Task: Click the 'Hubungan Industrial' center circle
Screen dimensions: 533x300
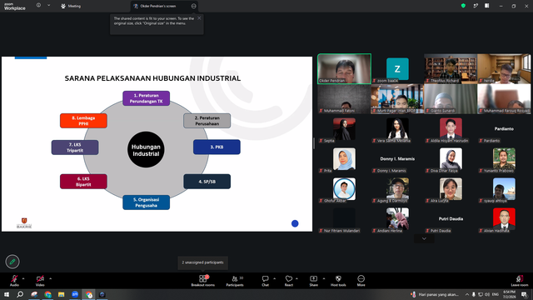Action: 146,150
